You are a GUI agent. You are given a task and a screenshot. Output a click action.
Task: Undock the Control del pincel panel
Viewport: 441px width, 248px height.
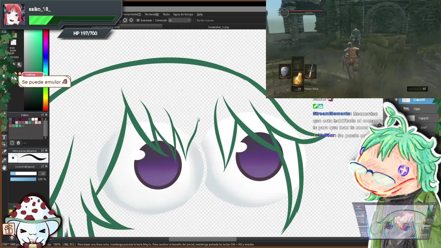(x=42, y=166)
